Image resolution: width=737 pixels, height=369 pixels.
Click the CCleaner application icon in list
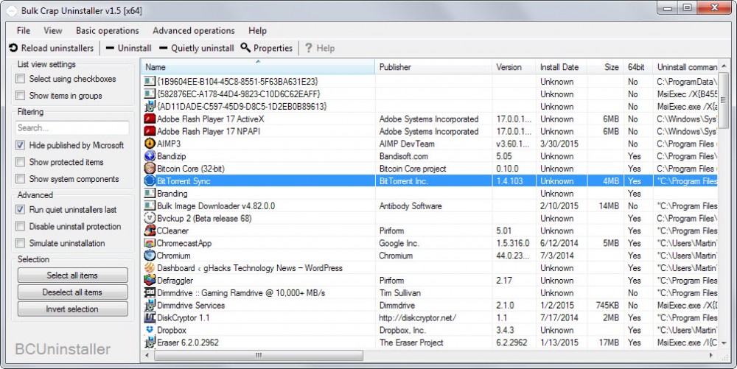pyautogui.click(x=149, y=231)
